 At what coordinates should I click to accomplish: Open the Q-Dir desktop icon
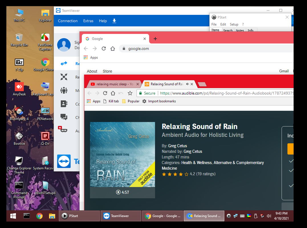45,139
